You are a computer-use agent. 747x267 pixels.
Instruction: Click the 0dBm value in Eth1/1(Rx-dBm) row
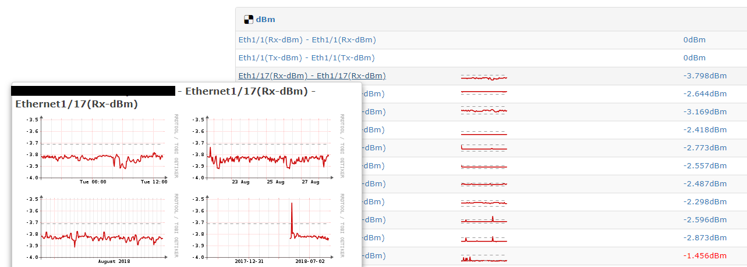point(694,40)
